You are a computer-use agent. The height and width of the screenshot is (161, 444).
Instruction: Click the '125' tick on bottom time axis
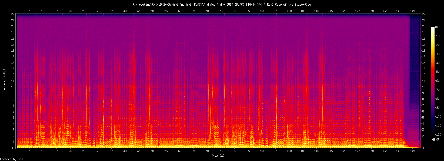coord(358,151)
